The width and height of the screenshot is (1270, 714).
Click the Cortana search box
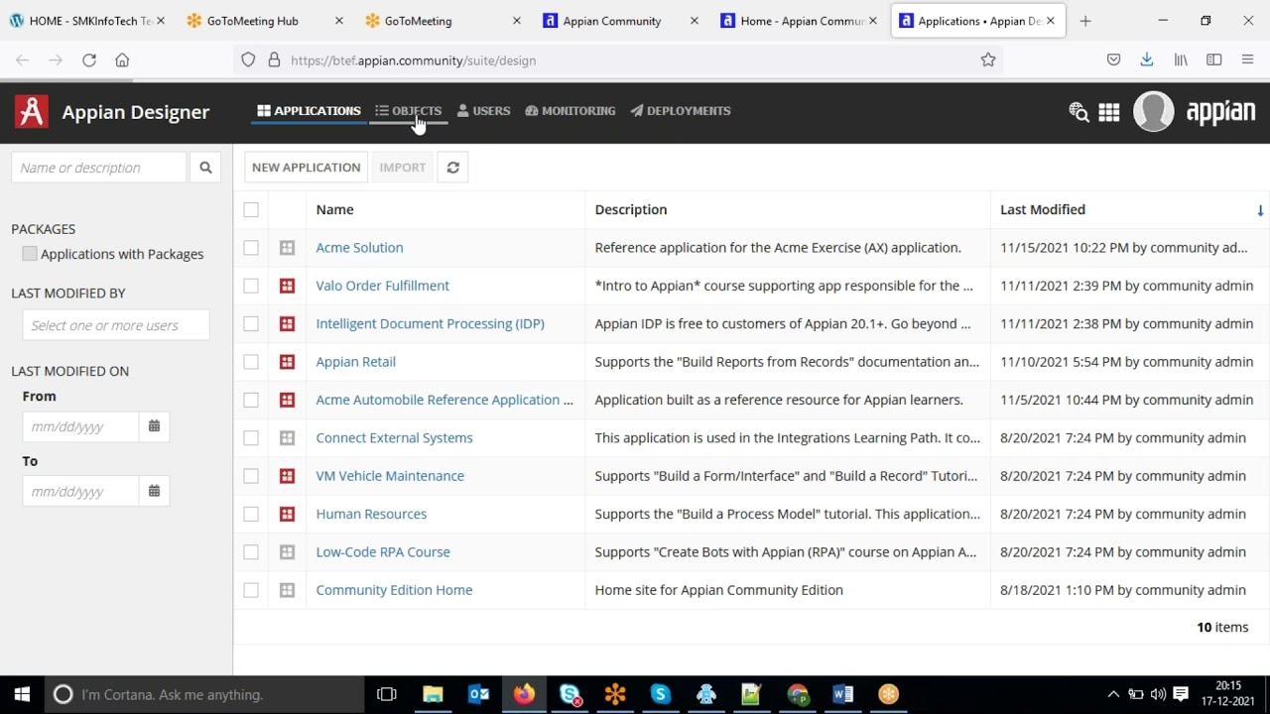[204, 694]
